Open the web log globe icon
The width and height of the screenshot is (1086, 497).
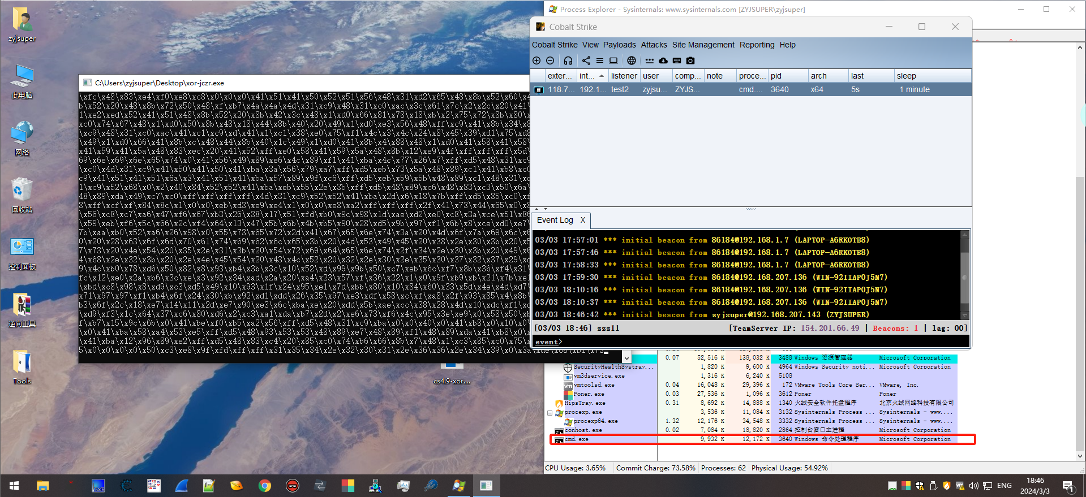(632, 60)
